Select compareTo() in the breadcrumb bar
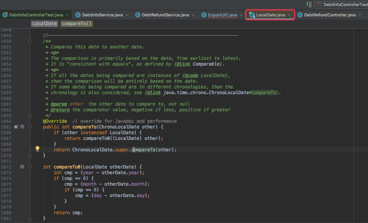Viewport: 368px width, 223px height. (77, 23)
